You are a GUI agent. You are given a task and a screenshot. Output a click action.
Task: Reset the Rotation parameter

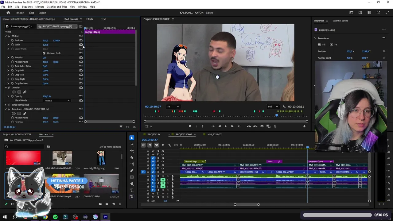click(81, 57)
